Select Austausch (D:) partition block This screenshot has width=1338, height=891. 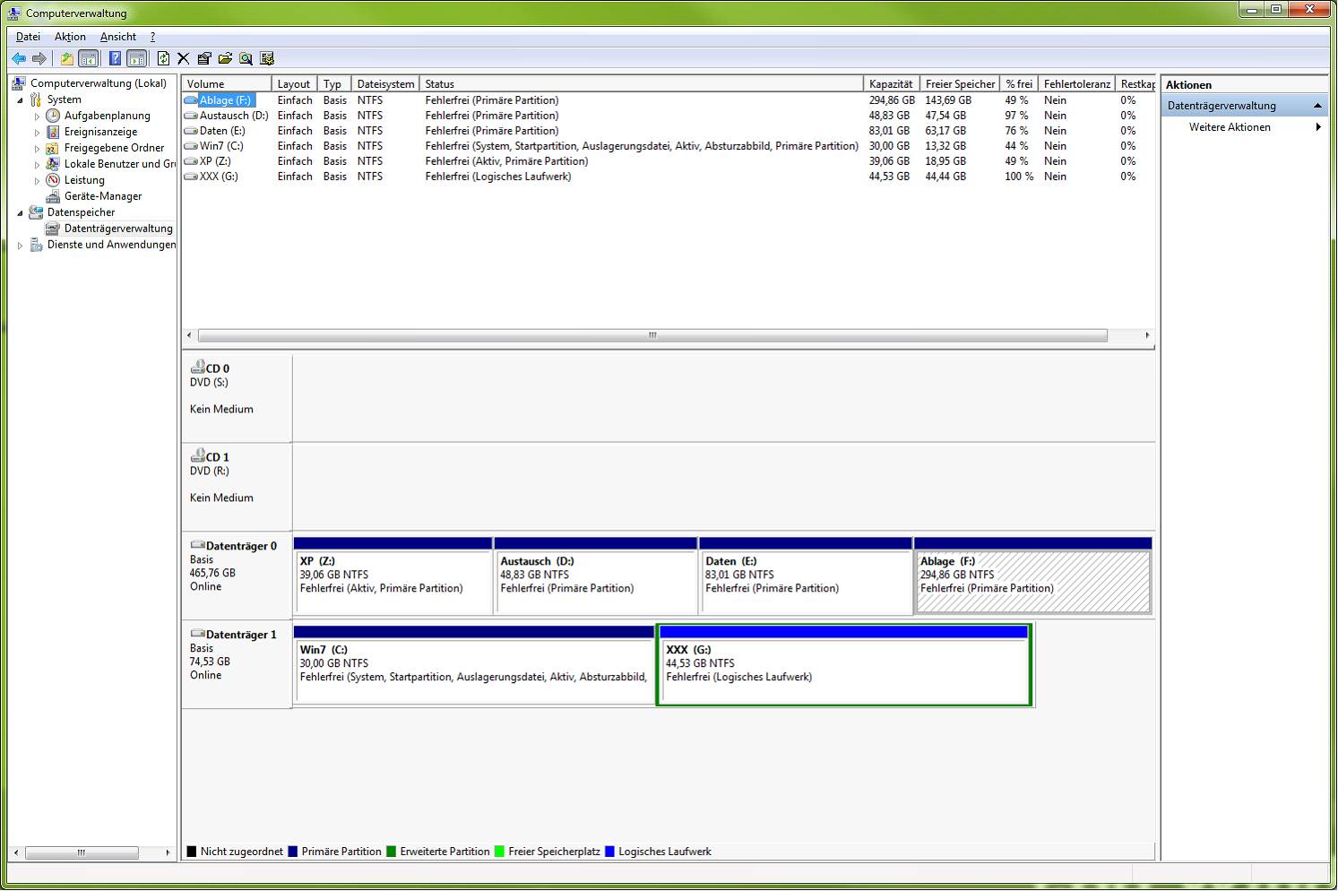click(x=595, y=575)
